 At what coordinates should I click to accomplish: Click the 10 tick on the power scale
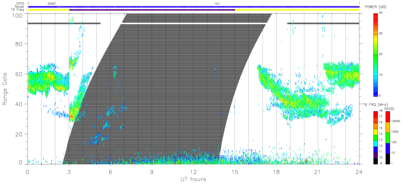[381, 75]
